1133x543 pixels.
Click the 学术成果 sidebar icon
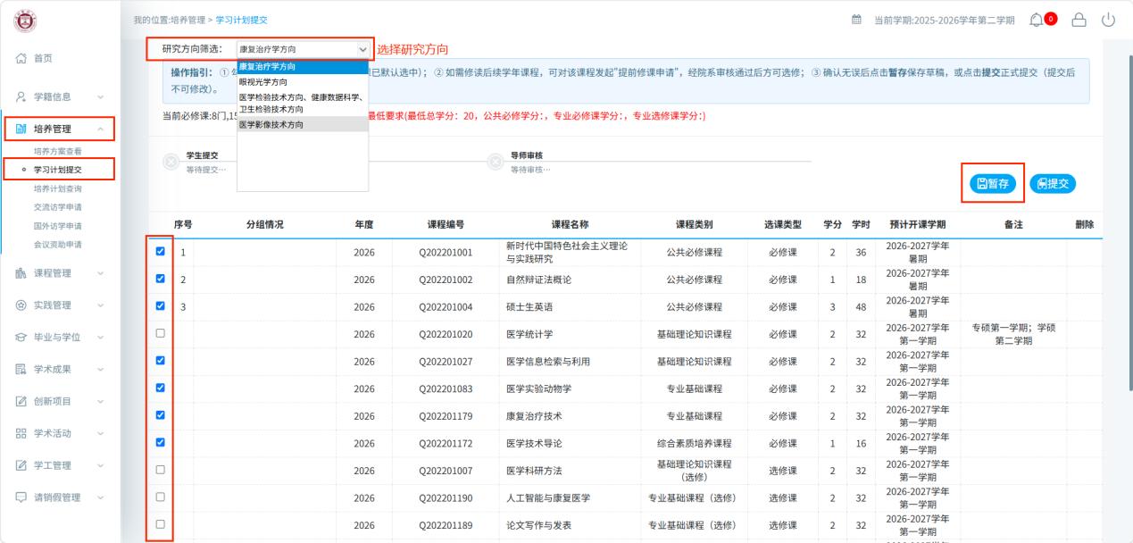[x=19, y=370]
